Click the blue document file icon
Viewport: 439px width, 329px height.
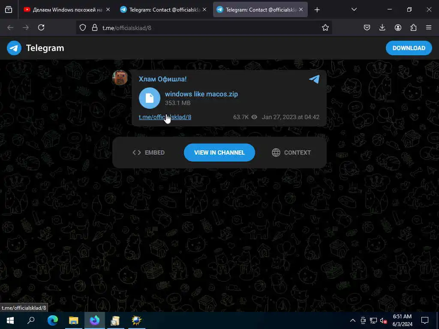pos(150,98)
